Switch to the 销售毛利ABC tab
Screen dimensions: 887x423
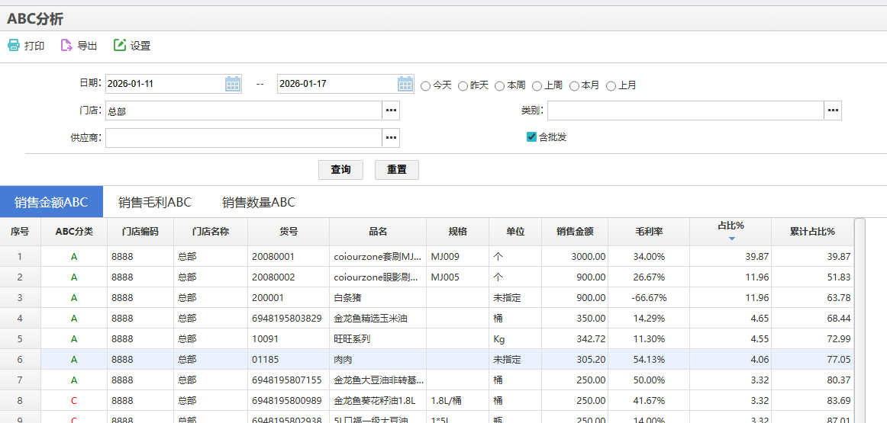pyautogui.click(x=155, y=203)
